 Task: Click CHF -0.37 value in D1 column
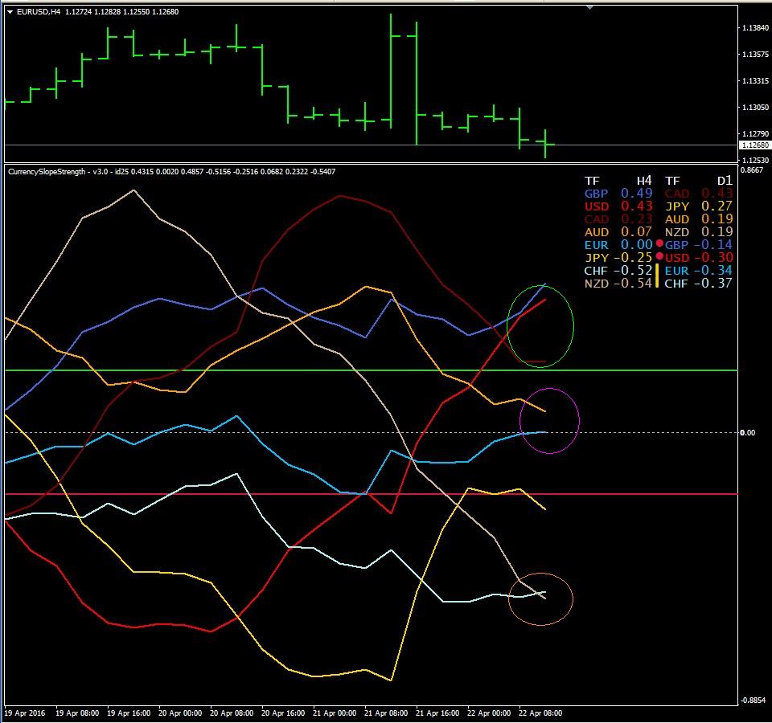tap(713, 284)
